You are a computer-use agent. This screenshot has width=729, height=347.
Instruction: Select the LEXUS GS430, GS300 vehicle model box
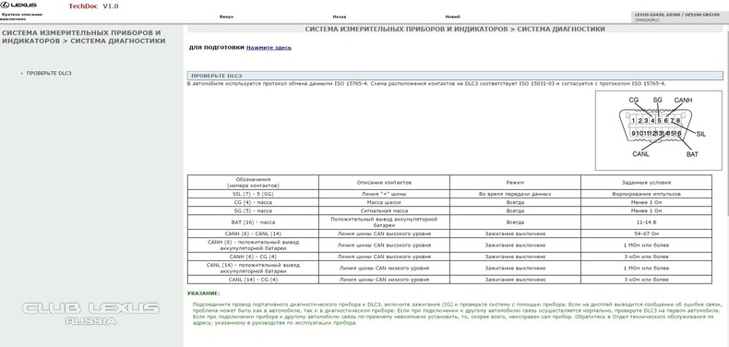tap(679, 18)
